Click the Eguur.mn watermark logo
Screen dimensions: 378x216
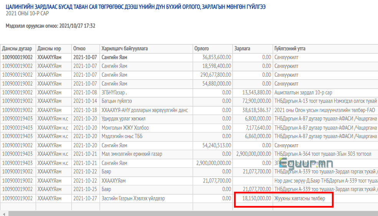301,164
